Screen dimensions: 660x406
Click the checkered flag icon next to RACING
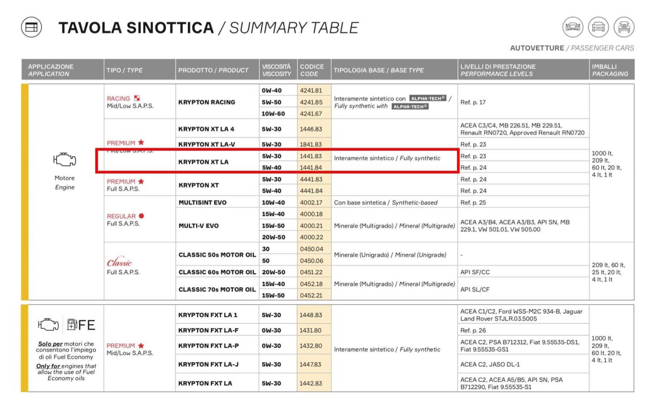pyautogui.click(x=137, y=98)
